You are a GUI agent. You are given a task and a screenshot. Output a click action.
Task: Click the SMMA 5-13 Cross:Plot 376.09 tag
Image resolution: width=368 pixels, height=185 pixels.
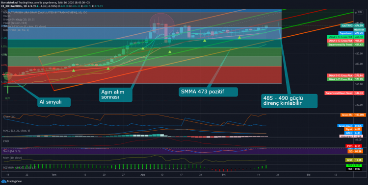[x=345, y=79]
